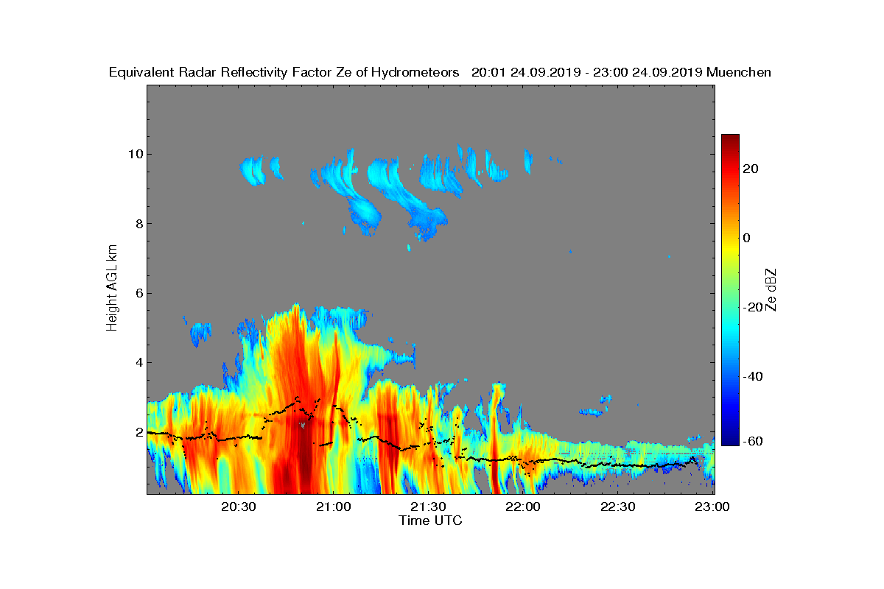Click the dark red top of the colorbar
884x589 pixels.
(x=730, y=140)
